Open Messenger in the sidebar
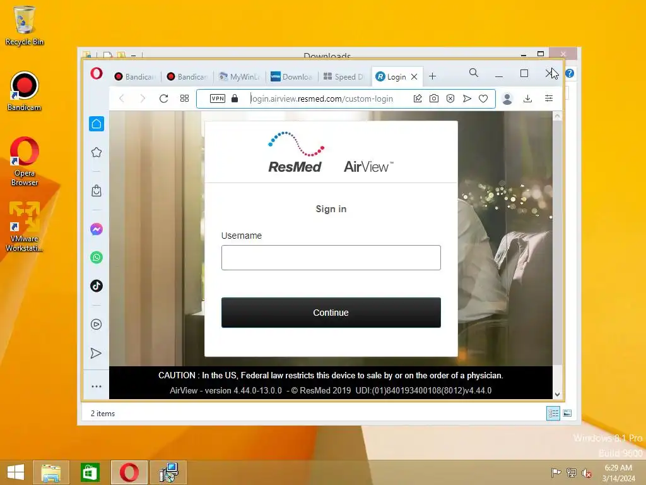646x485 pixels. (x=97, y=229)
